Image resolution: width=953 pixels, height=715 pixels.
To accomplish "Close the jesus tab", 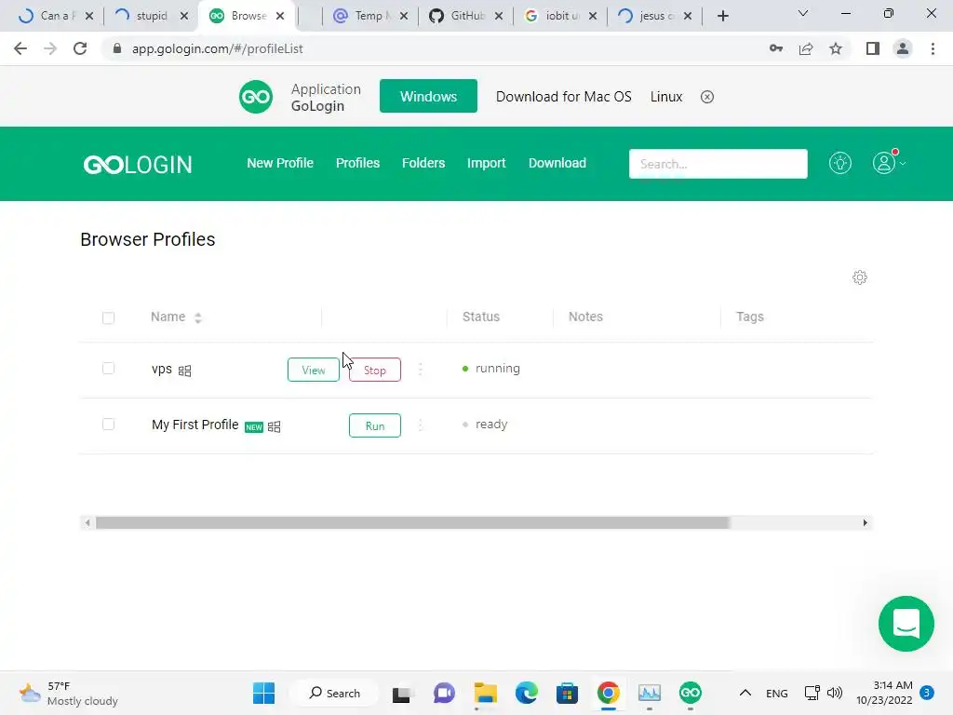I will pos(688,16).
